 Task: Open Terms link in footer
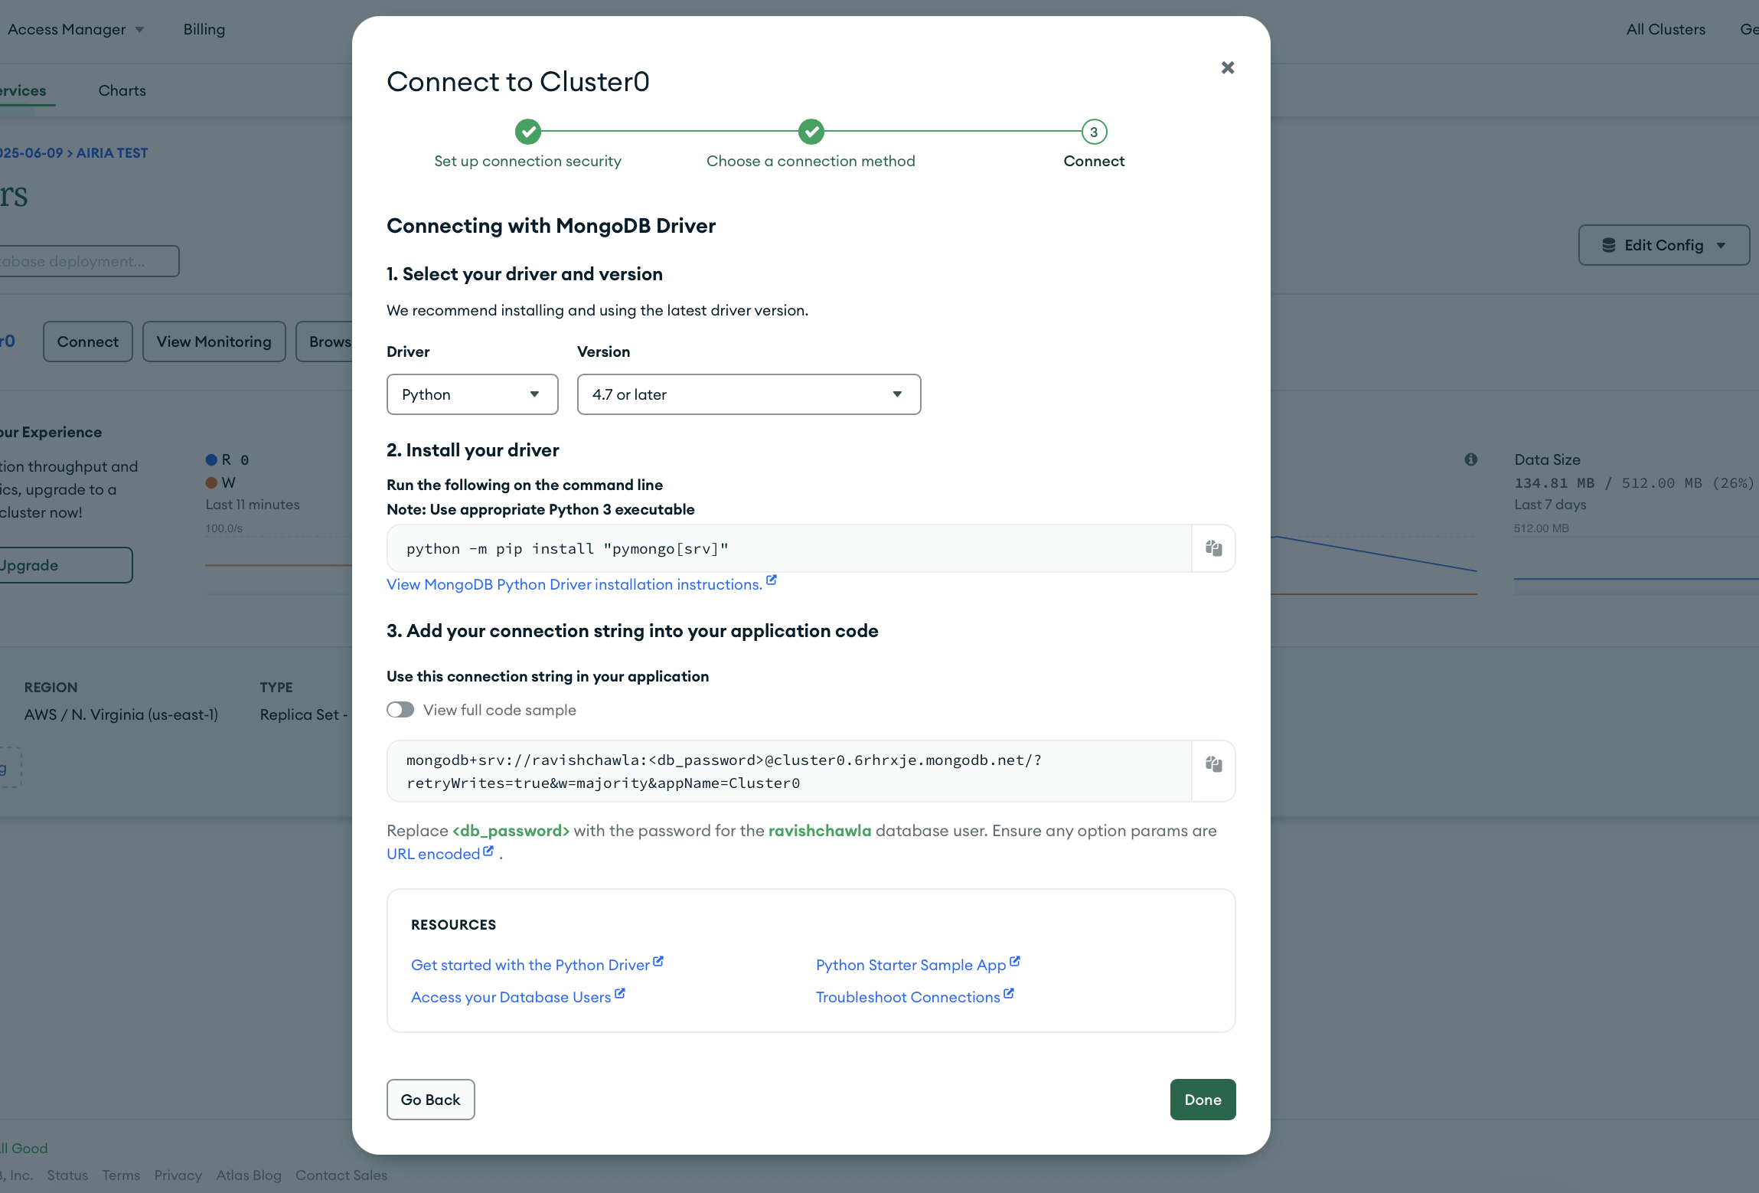[121, 1175]
